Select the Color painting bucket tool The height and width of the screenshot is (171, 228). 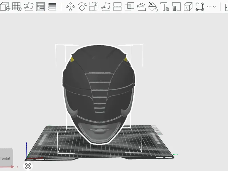tap(153, 7)
